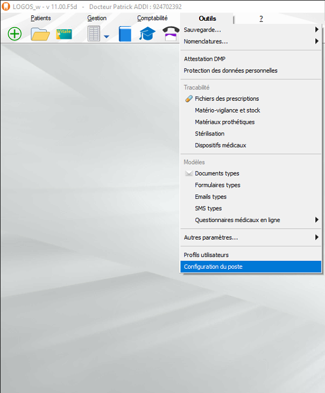Open the grid table toolbar icon

tap(94, 34)
